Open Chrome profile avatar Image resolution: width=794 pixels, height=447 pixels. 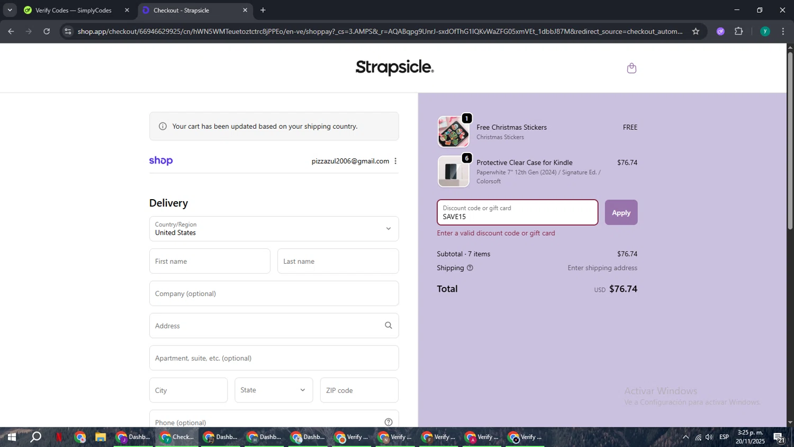[765, 31]
